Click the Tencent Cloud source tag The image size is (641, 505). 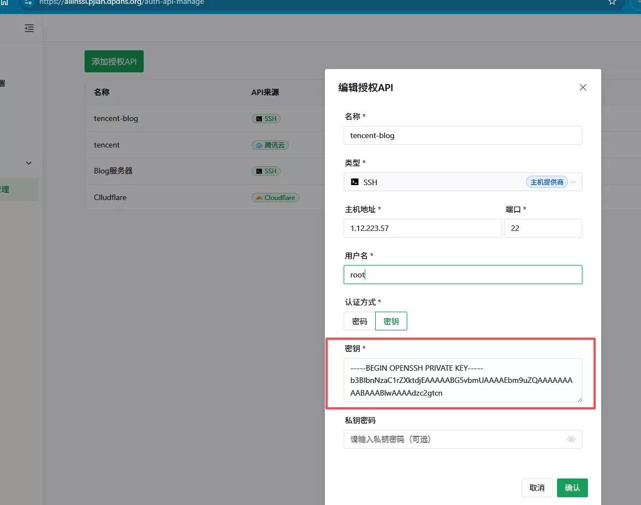coord(270,145)
